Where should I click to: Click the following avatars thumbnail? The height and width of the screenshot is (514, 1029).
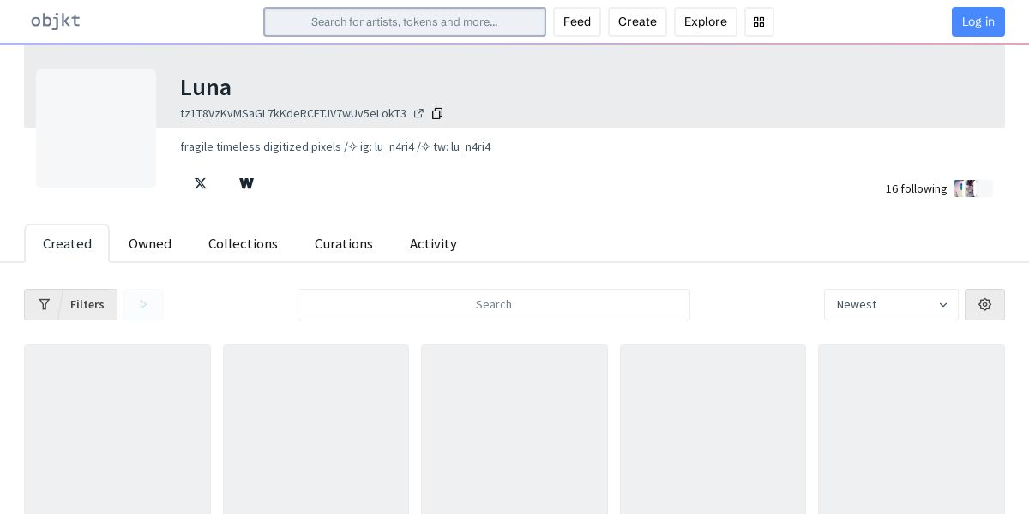click(x=973, y=188)
